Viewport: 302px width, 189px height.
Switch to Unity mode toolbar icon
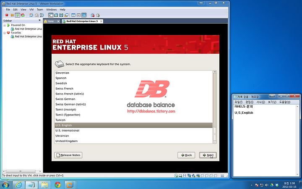tap(66, 15)
